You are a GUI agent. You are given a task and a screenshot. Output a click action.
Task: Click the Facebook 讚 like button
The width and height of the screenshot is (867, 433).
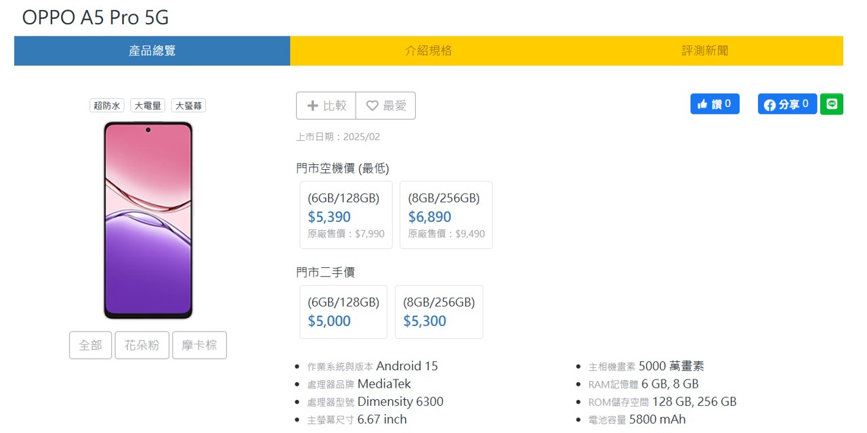point(715,104)
